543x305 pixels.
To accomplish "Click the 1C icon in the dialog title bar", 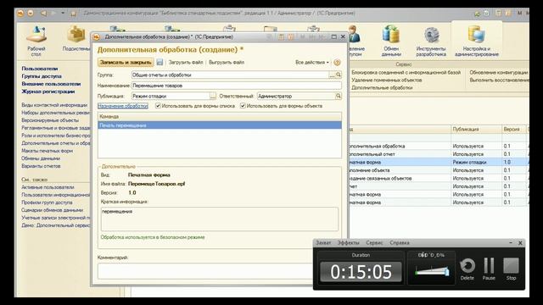I will click(97, 36).
